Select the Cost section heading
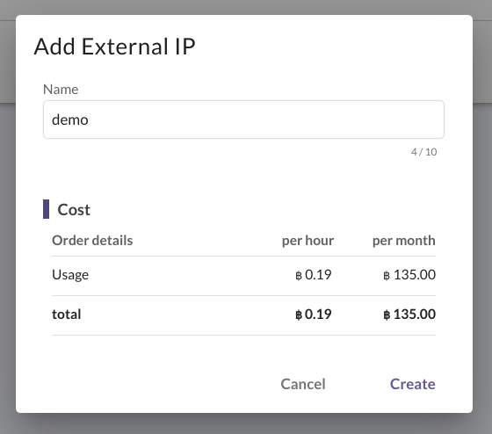Image resolution: width=492 pixels, height=434 pixels. tap(74, 210)
